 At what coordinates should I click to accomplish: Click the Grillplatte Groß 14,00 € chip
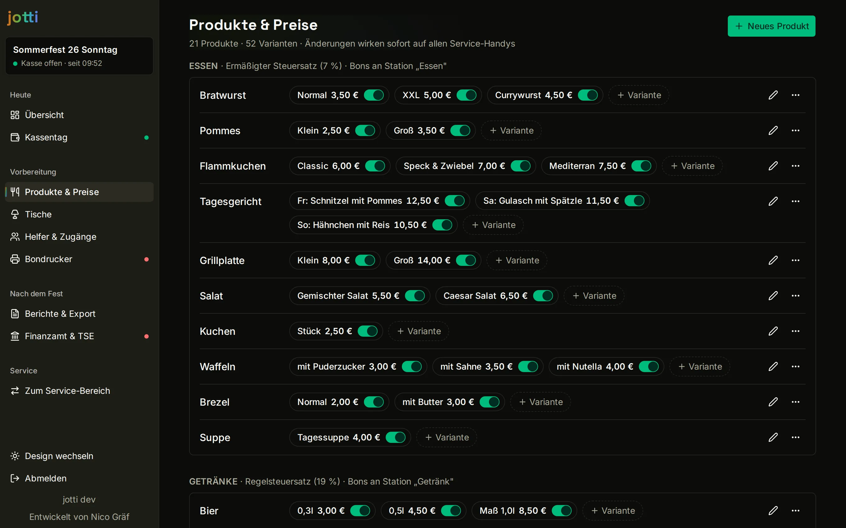[433, 260]
